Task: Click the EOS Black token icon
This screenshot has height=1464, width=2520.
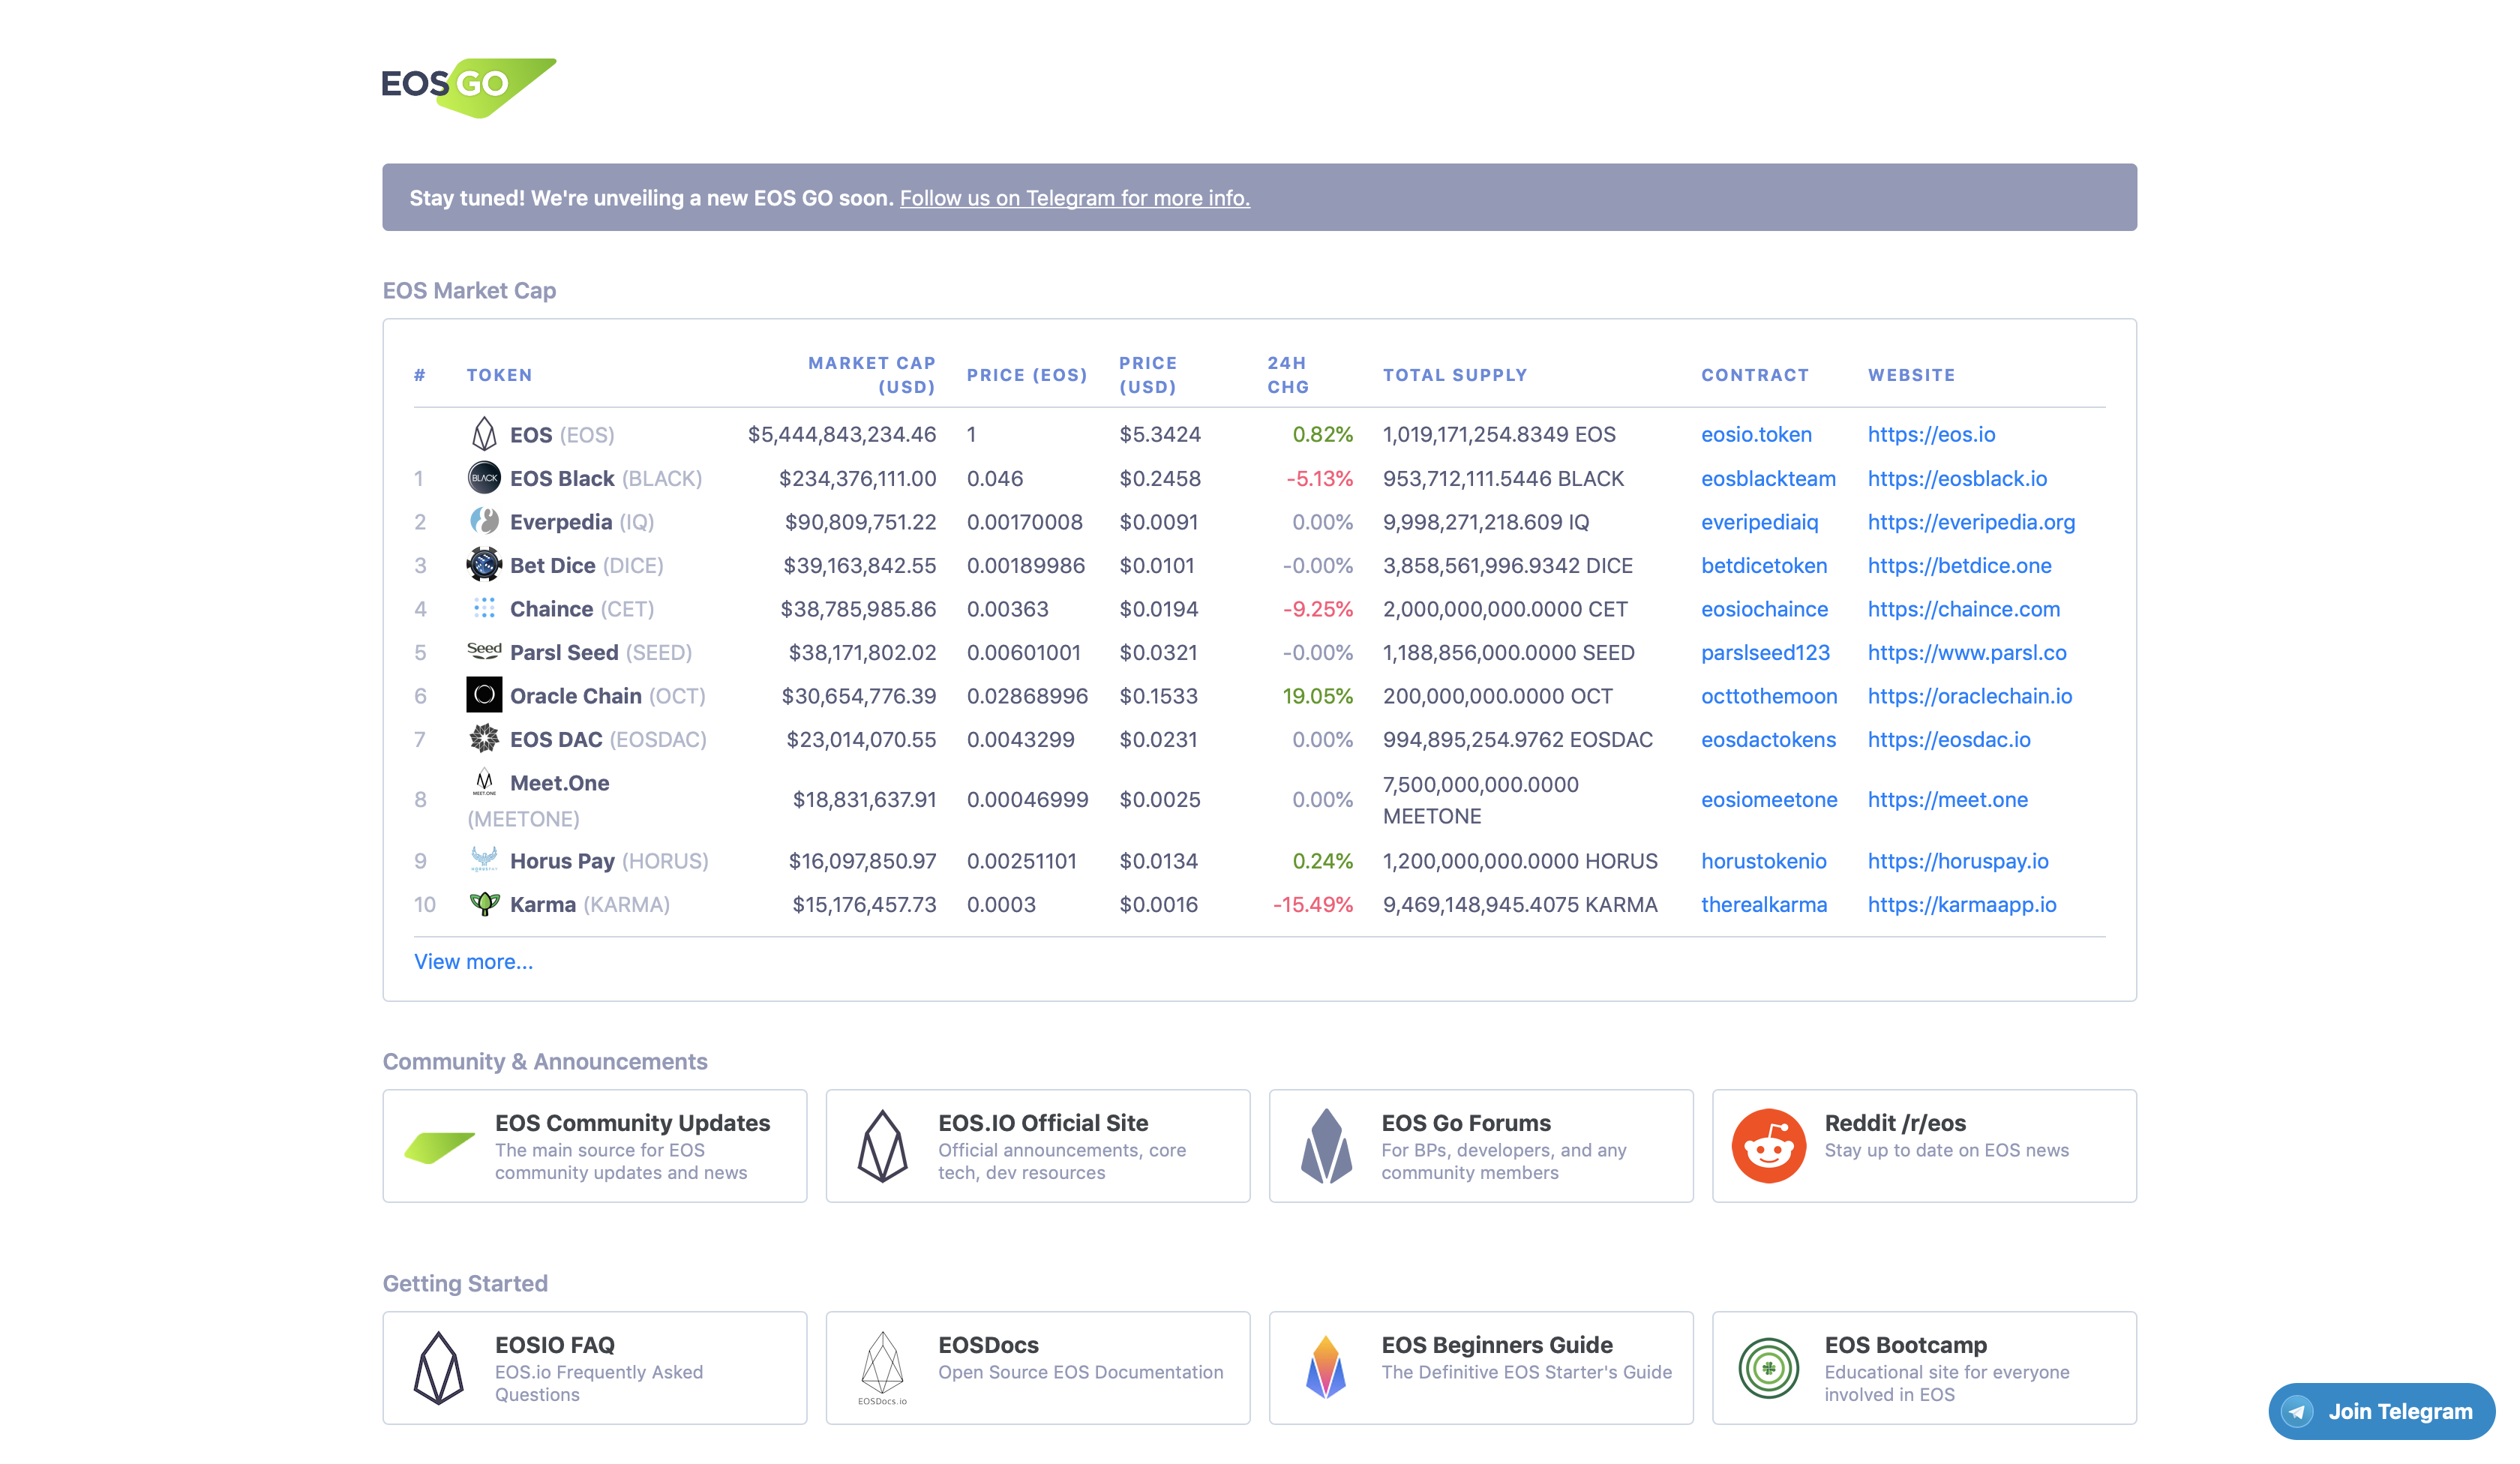Action: pyautogui.click(x=484, y=478)
